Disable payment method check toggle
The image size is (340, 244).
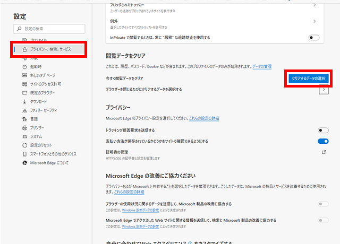point(323,142)
